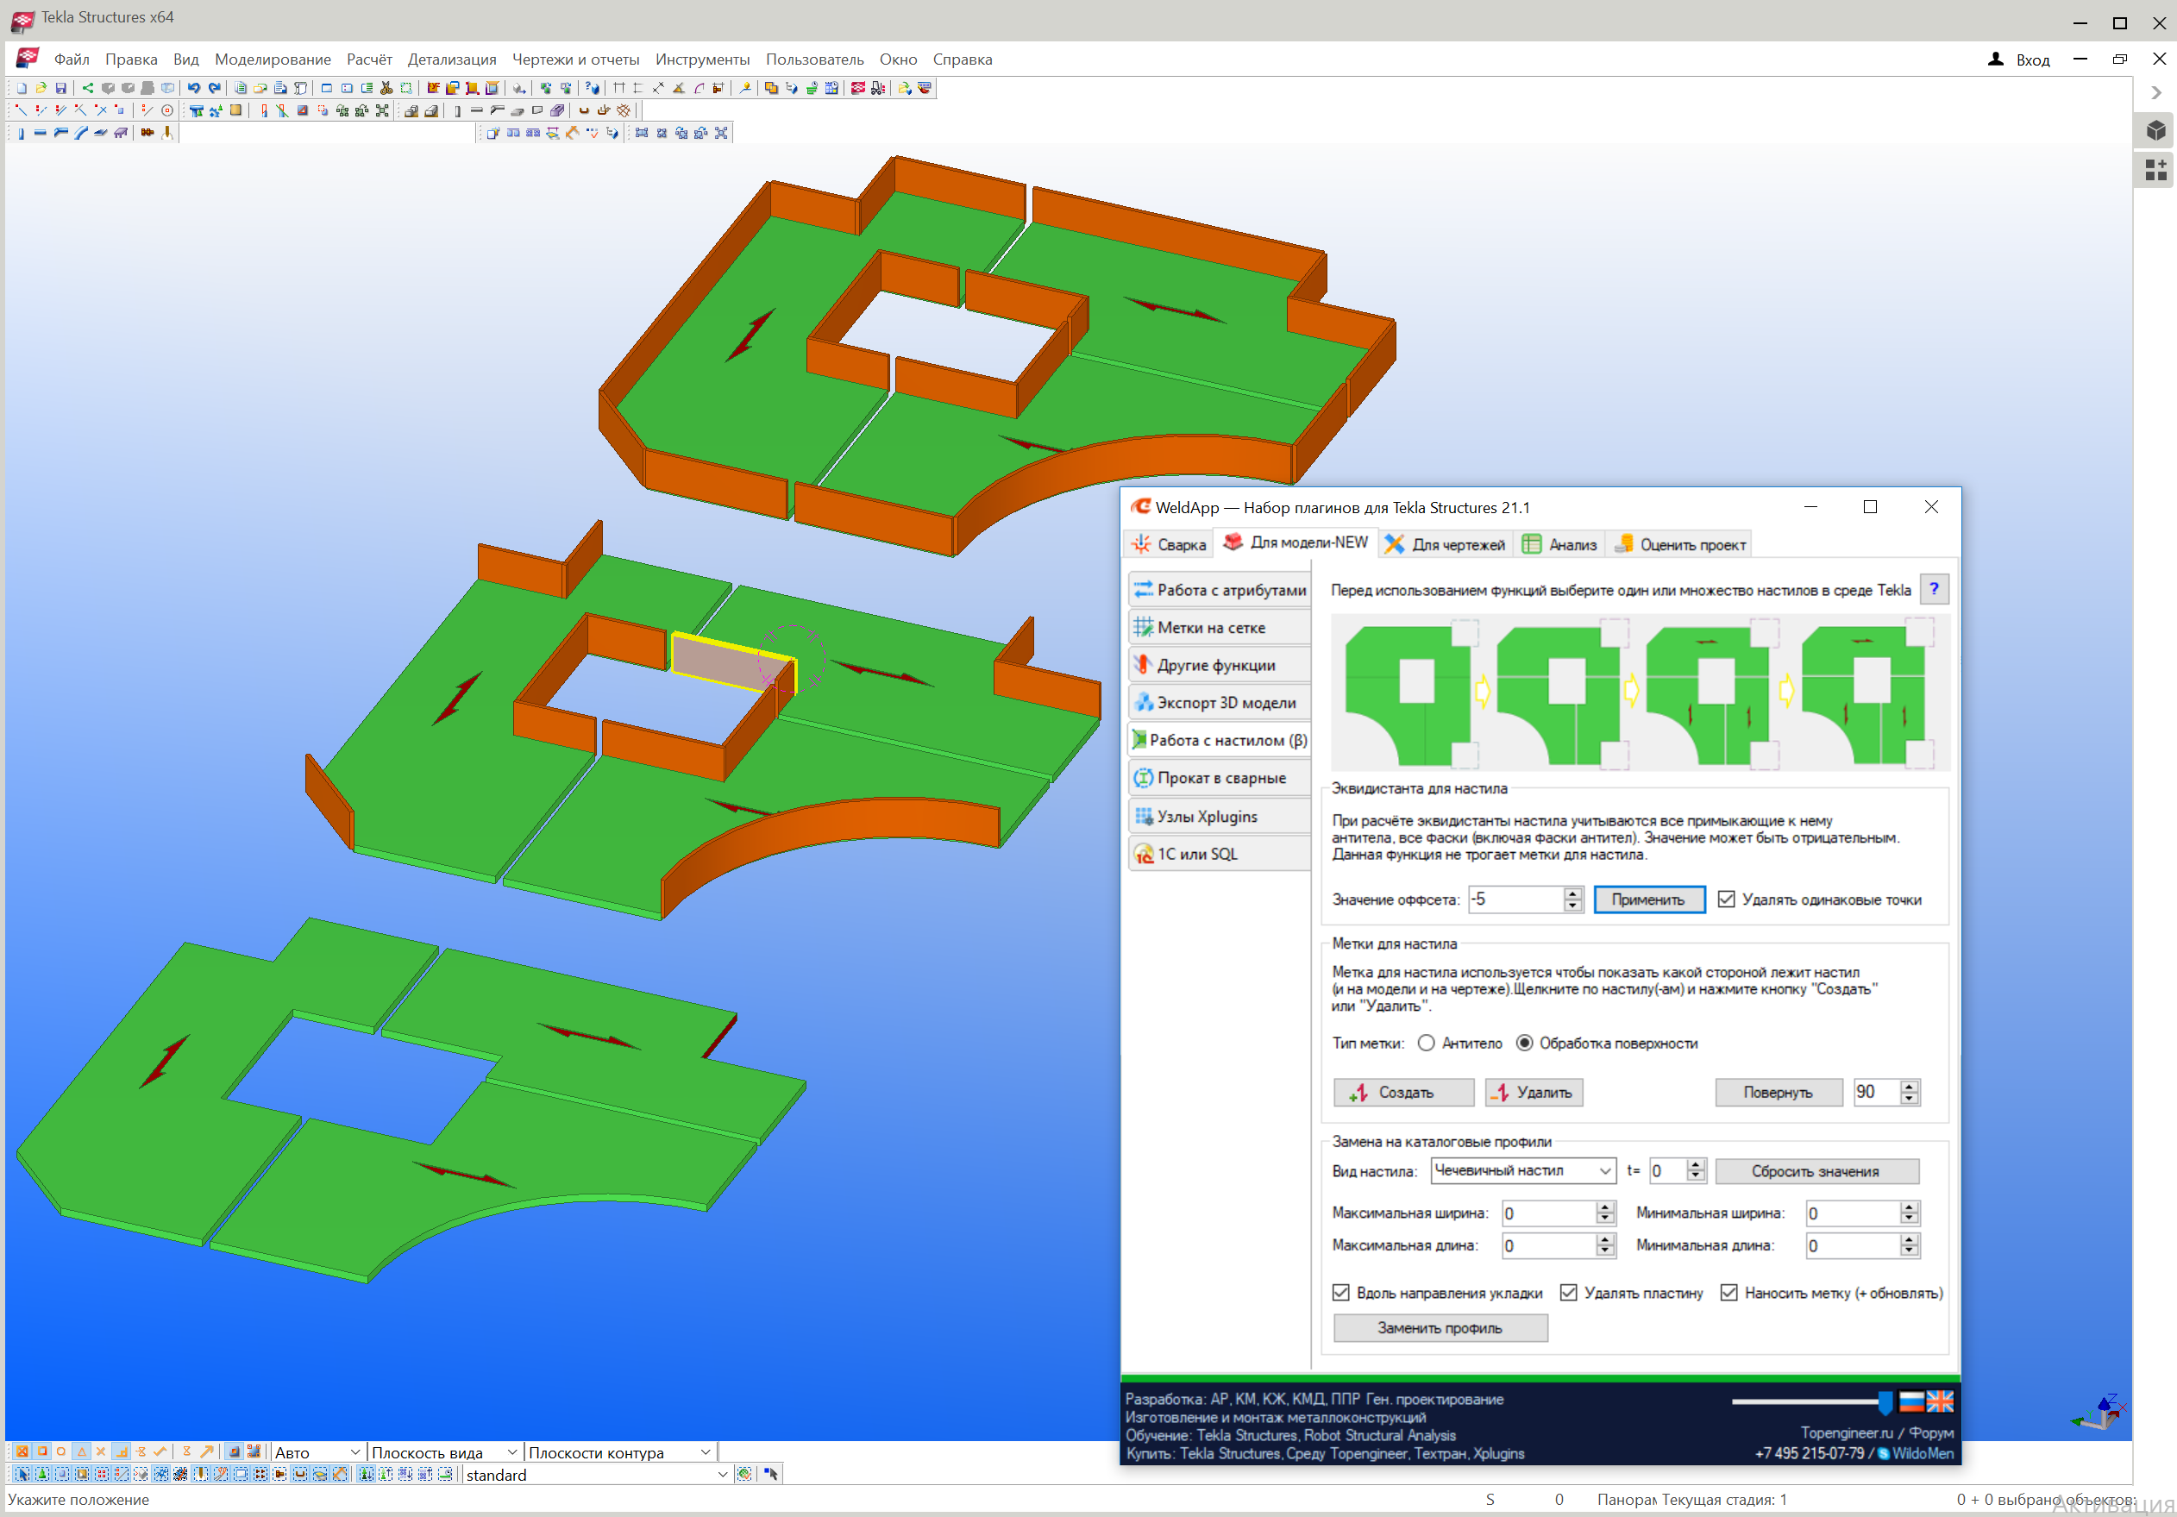
Task: Click the New model icon in toolbar
Action: [x=22, y=88]
